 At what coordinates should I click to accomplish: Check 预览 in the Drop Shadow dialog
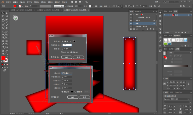point(52,97)
